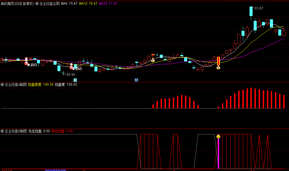Open the dropdown beside 美的集团 chart title
This screenshot has width=289, height=171.
tap(37, 4)
